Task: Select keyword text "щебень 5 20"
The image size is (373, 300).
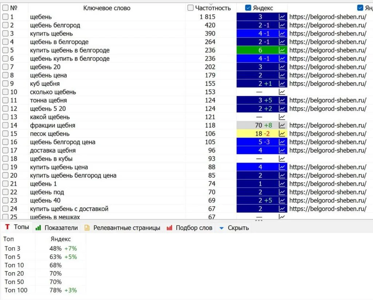Action: (x=48, y=109)
